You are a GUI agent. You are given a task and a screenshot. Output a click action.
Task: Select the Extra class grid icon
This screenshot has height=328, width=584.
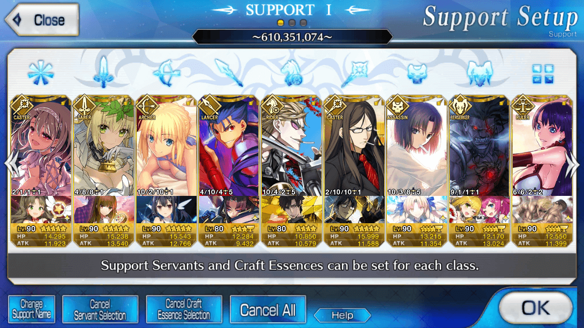click(x=543, y=74)
